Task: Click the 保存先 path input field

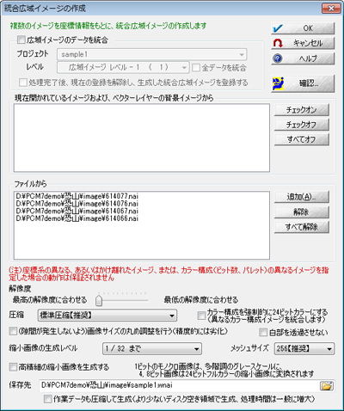Action: (x=179, y=385)
